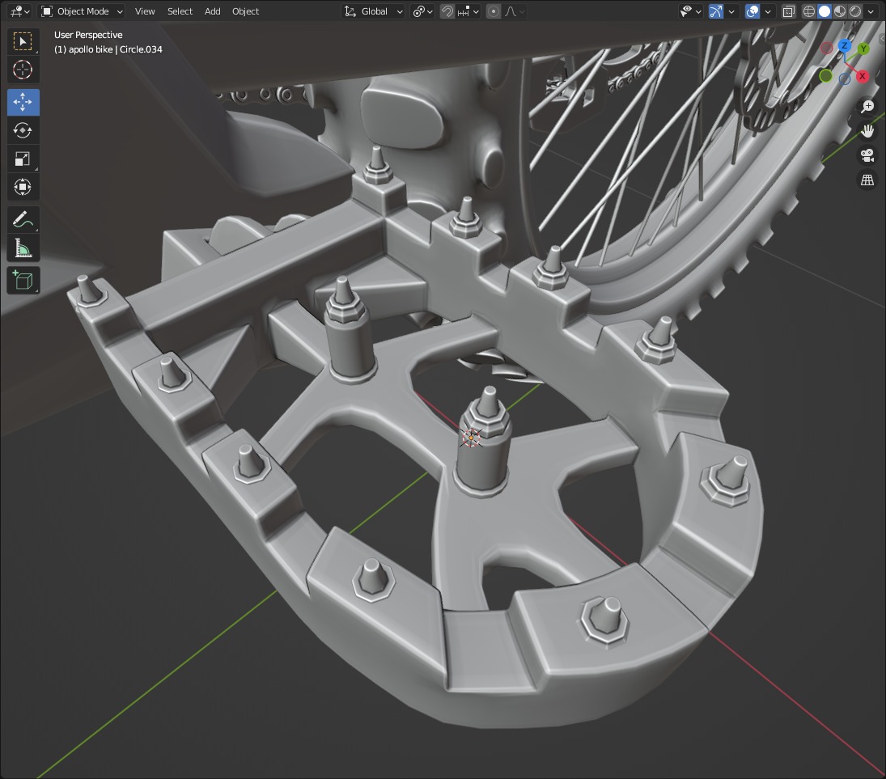This screenshot has height=779, width=886.
Task: Toggle viewport overlays display
Action: pos(752,11)
